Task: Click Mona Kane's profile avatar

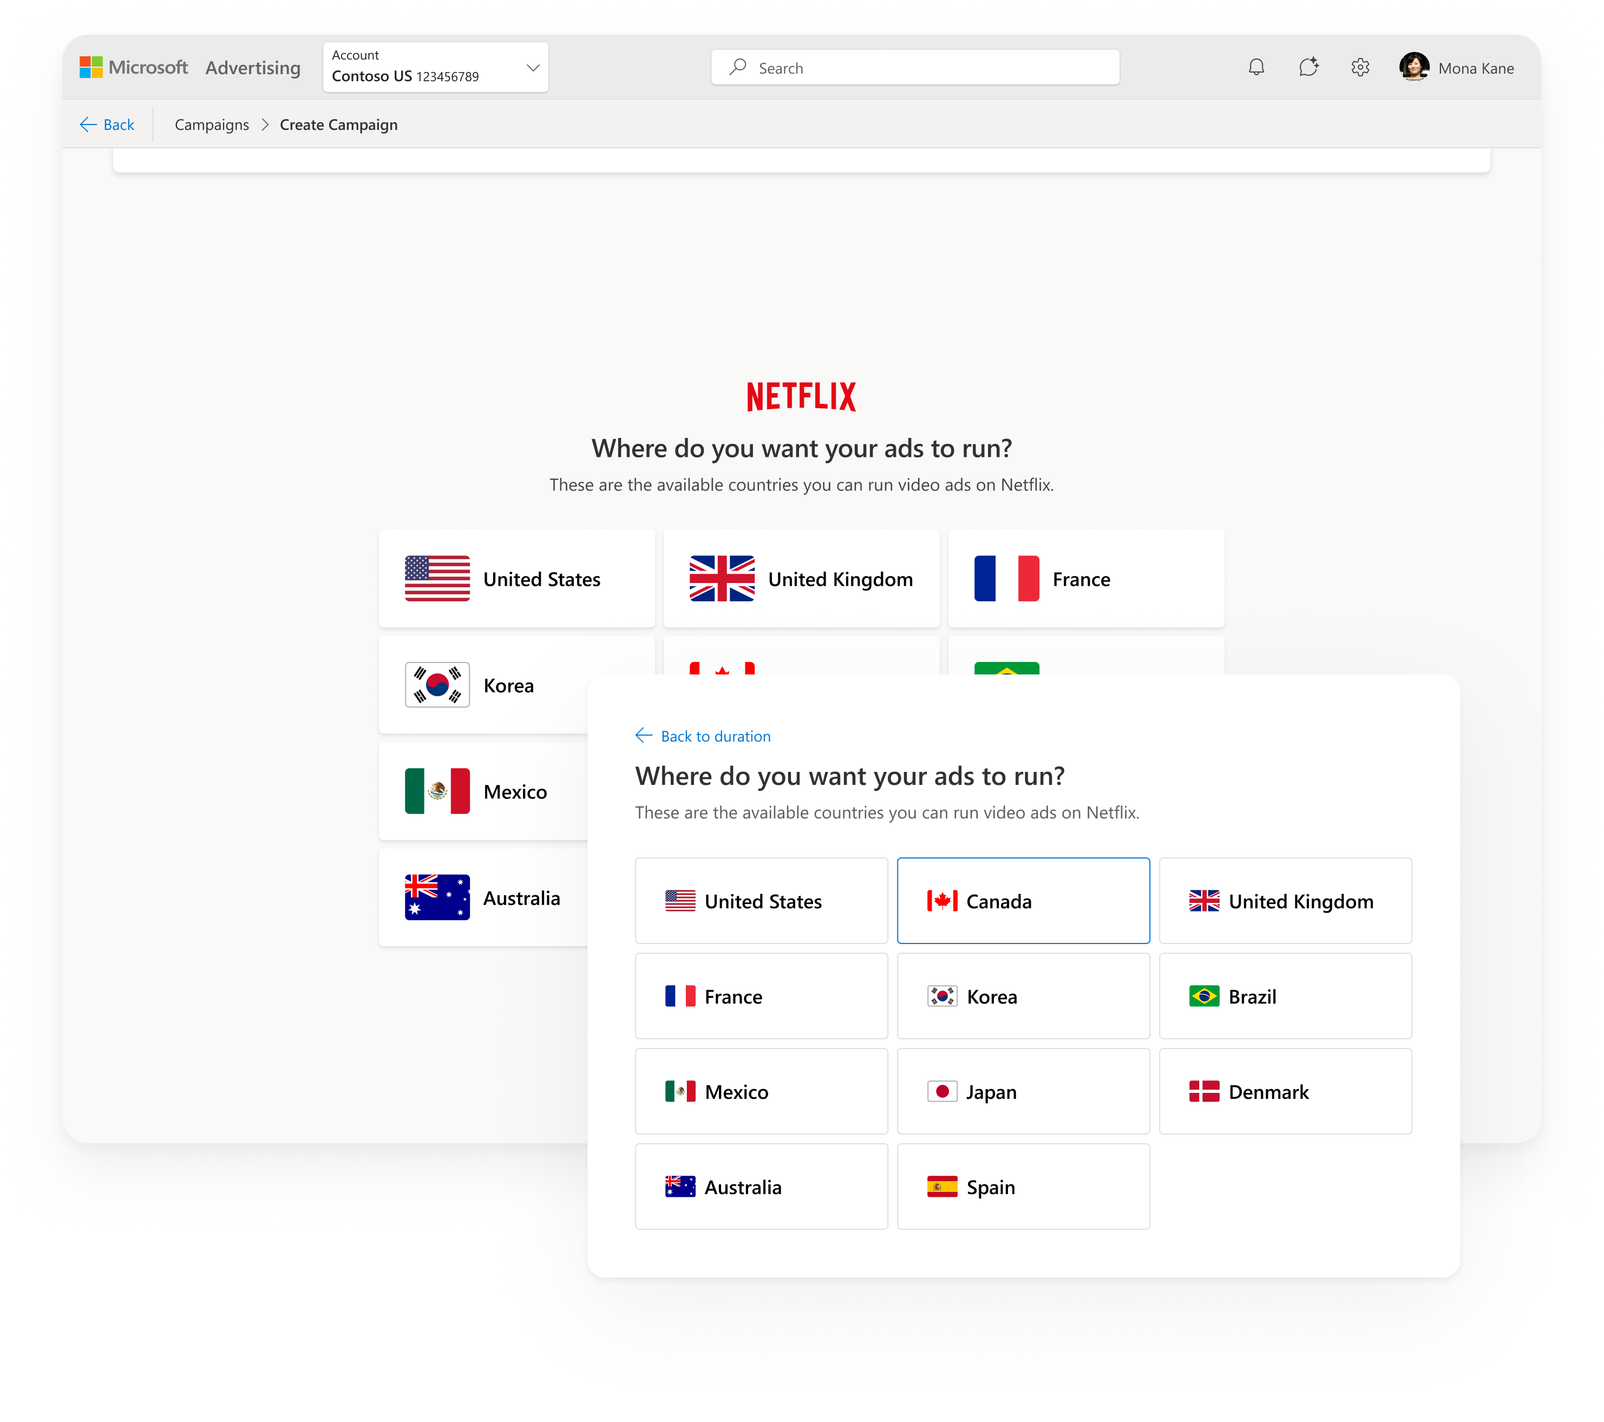Action: [x=1414, y=67]
